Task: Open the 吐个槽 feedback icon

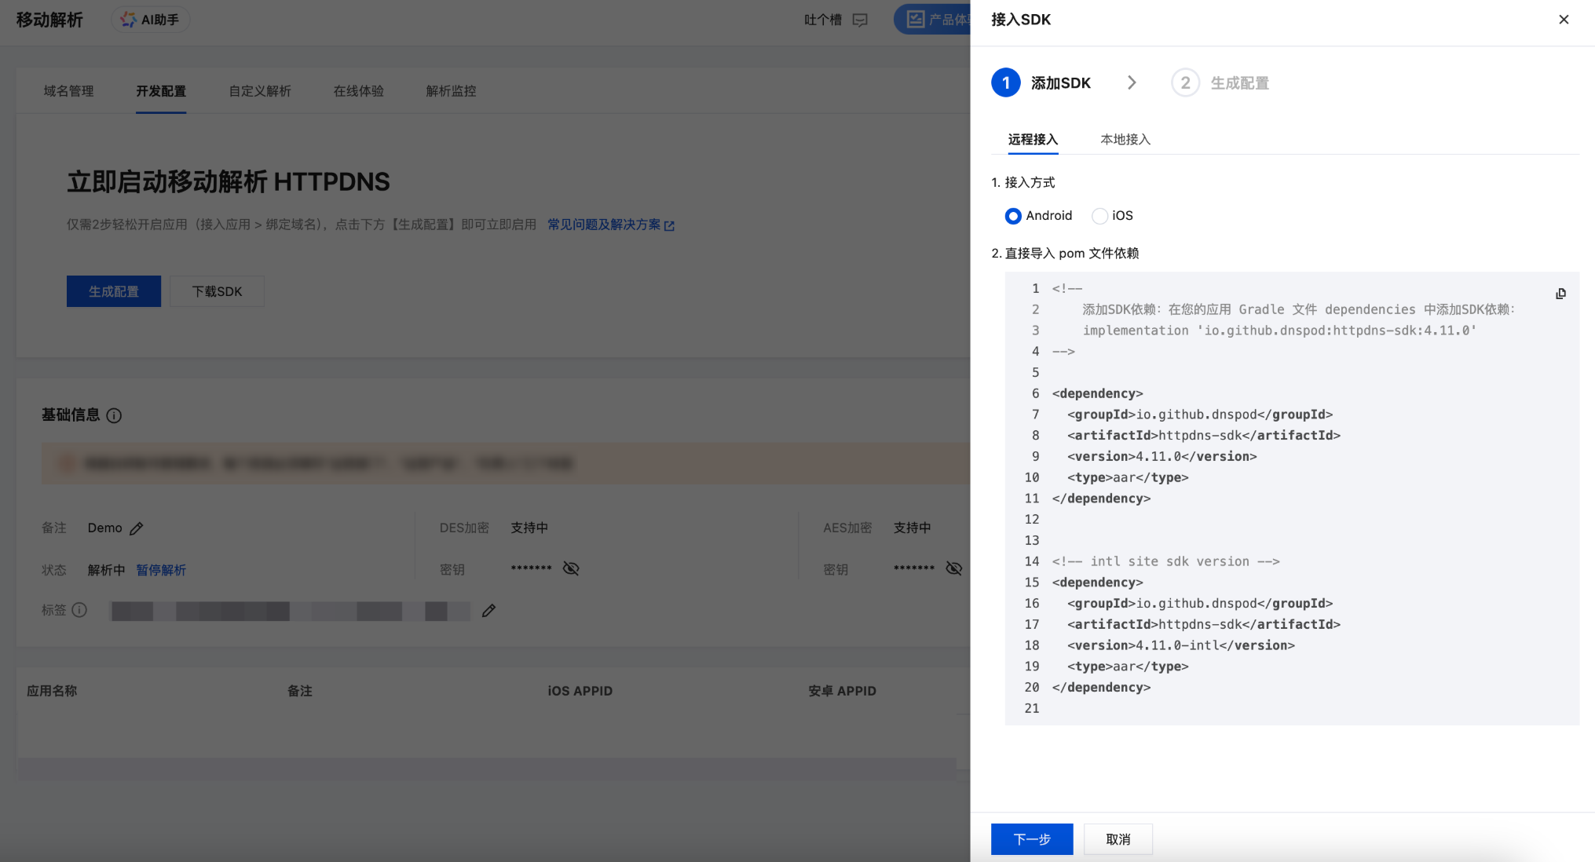Action: (860, 20)
